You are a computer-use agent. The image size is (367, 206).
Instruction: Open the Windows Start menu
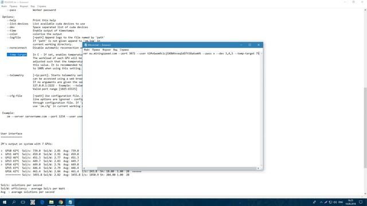pyautogui.click(x=4, y=202)
